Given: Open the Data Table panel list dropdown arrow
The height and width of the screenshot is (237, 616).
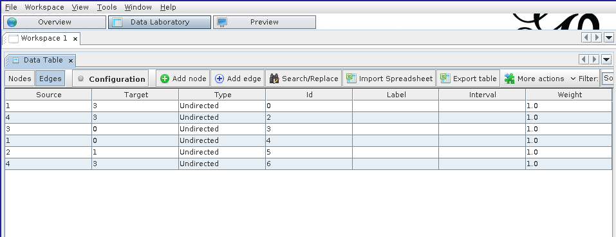Looking at the screenshot, I should click(606, 60).
